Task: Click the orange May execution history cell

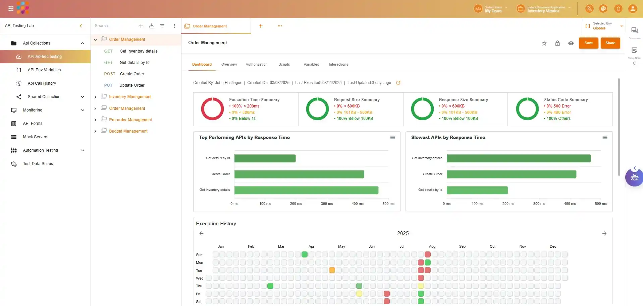Action: click(x=332, y=270)
